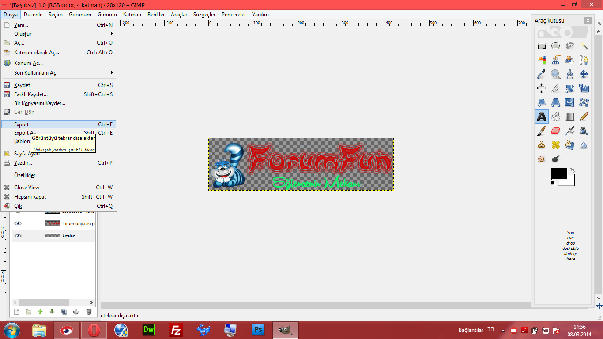Choose Yazdır in the file menu
603x339 pixels.
[x=59, y=163]
